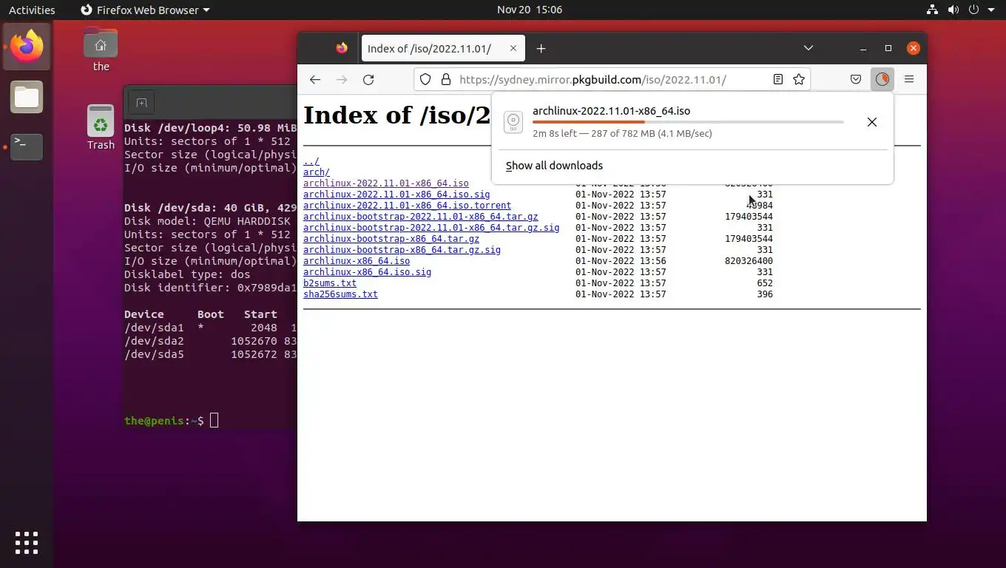
Task: Open the Firefox Web Browser app menu
Action: tap(144, 10)
